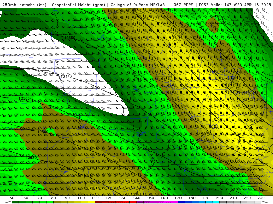Click the 50 value on the color scale
273x204 pixels.
(x=12, y=198)
